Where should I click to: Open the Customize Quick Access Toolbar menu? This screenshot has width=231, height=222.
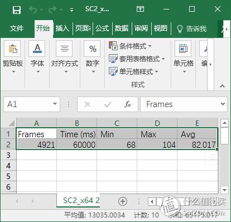pos(71,10)
